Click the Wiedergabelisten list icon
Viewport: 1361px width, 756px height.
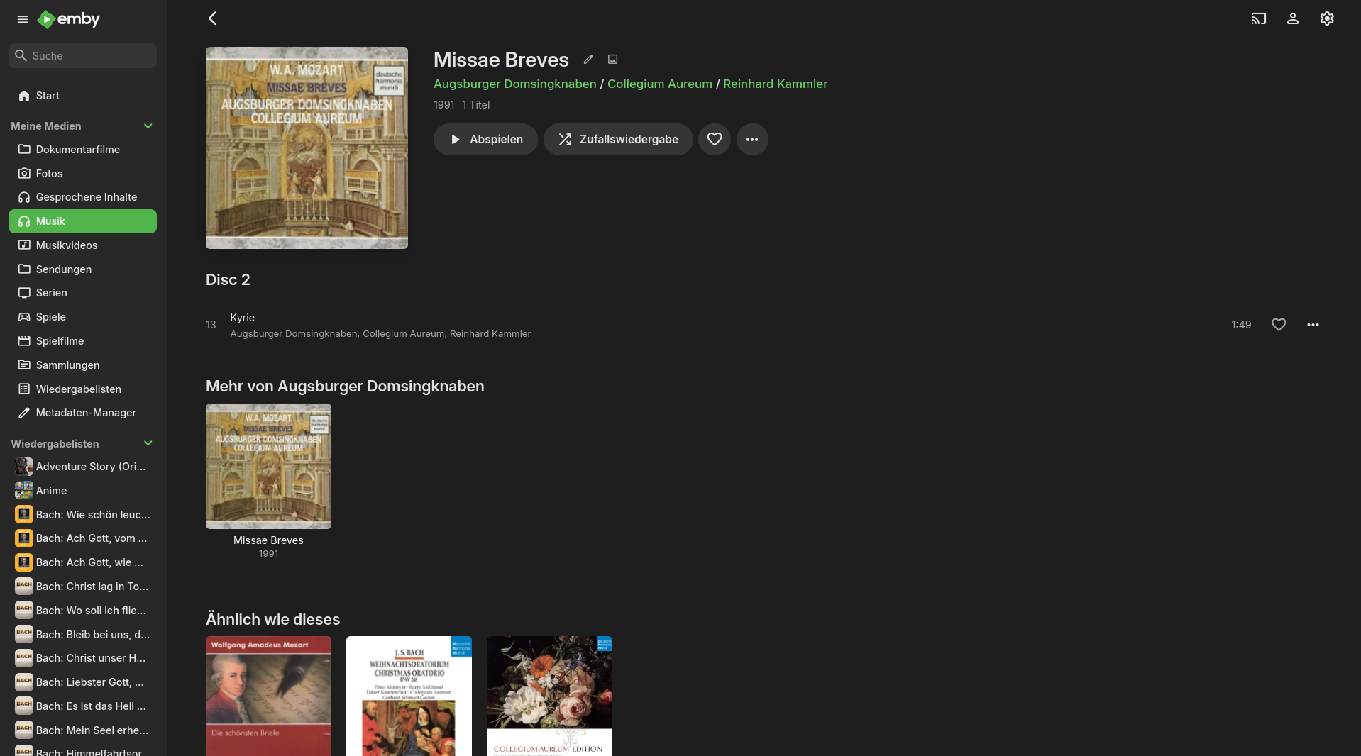pyautogui.click(x=24, y=389)
